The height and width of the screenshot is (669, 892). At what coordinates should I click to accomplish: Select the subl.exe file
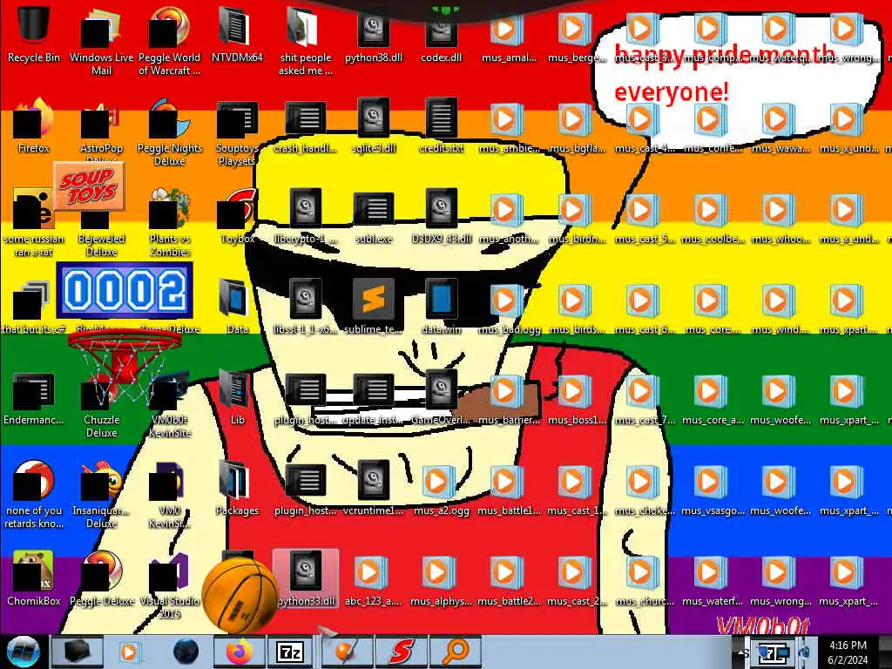tap(373, 216)
